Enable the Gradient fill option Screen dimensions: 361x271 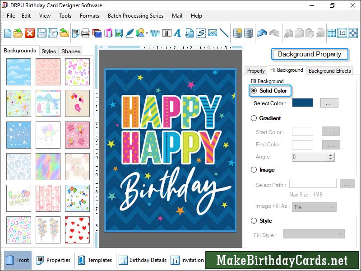(255, 118)
